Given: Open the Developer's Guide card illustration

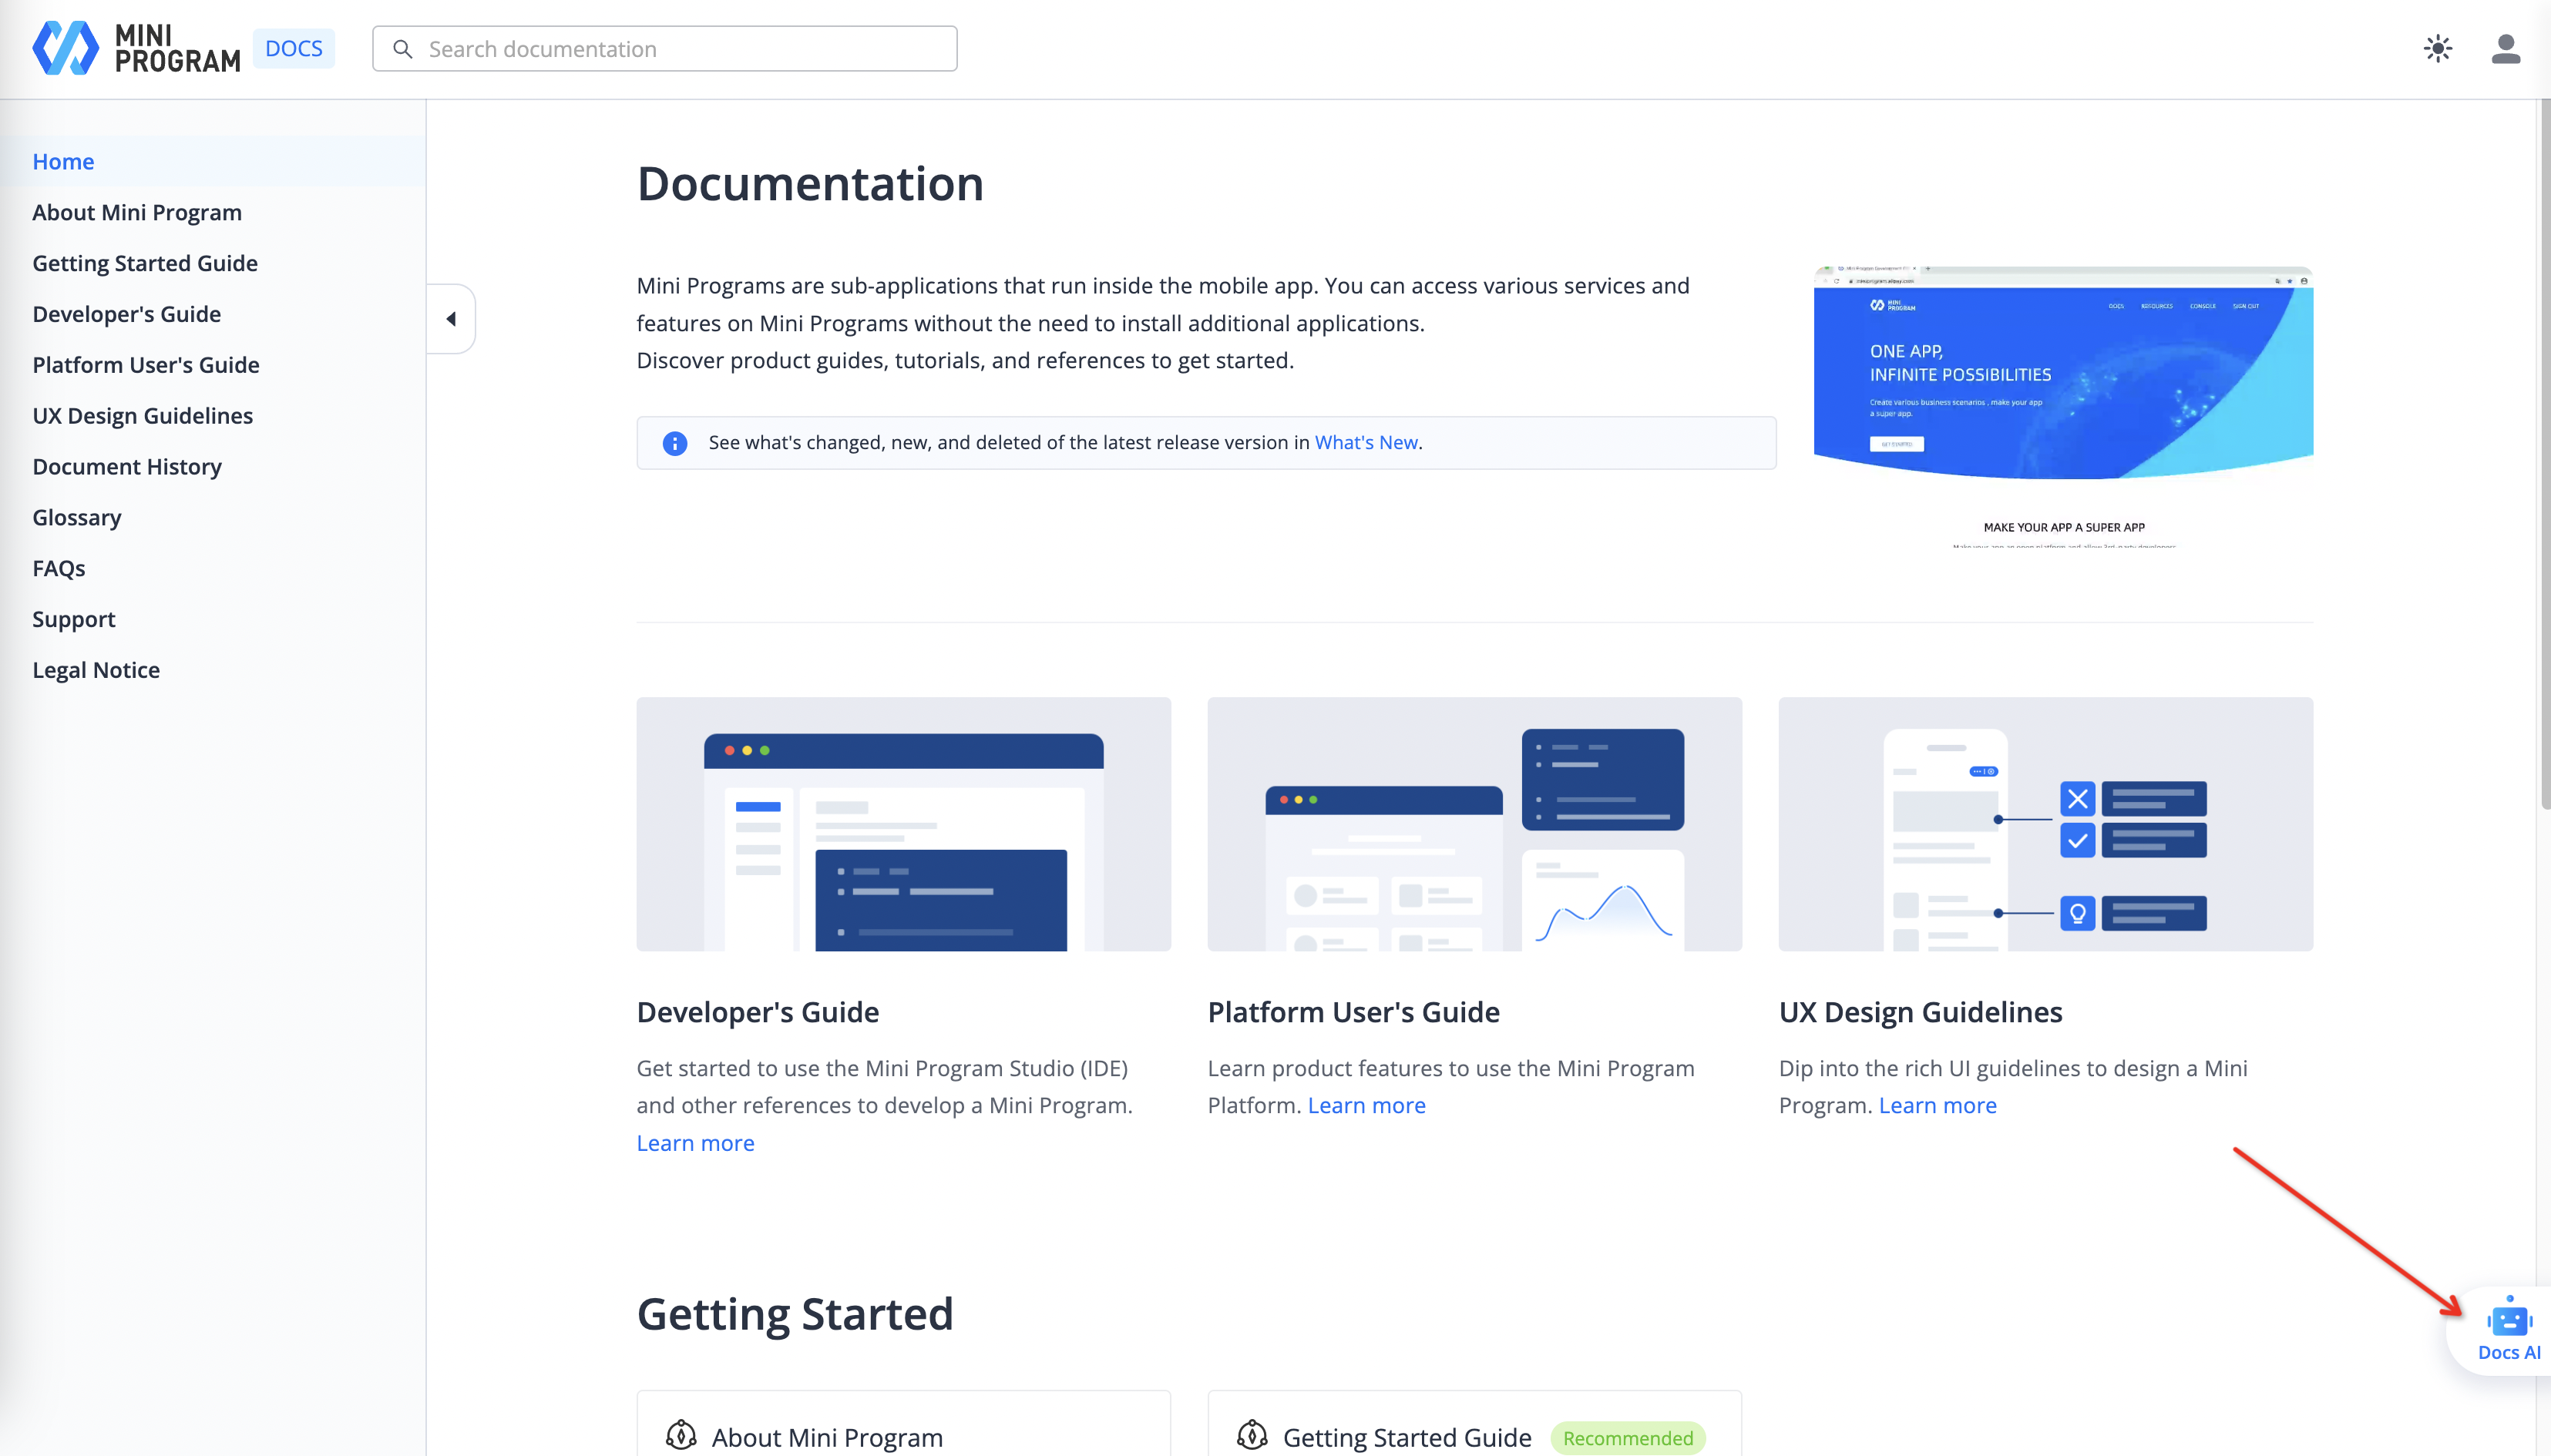Looking at the screenshot, I should coord(903,824).
